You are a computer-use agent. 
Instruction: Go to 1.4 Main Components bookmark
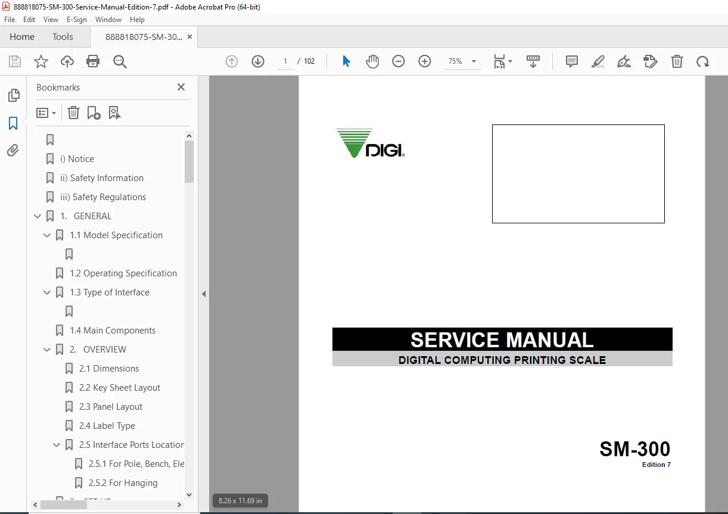click(113, 331)
